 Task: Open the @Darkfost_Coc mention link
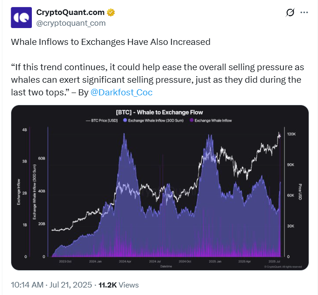click(121, 92)
